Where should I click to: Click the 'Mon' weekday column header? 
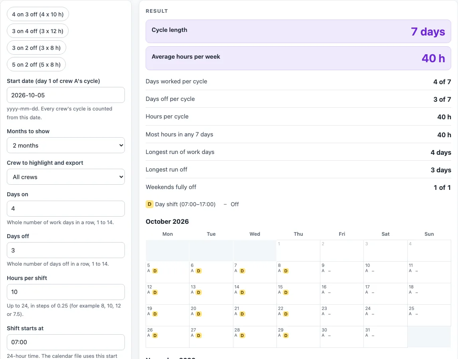tap(168, 234)
